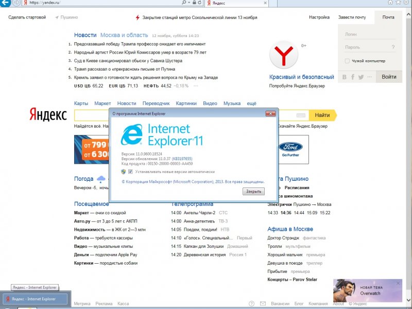Open the Афиша в Москве heading

point(290,229)
